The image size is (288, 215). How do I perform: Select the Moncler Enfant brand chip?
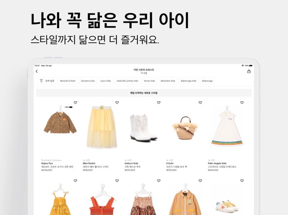[x=68, y=81]
